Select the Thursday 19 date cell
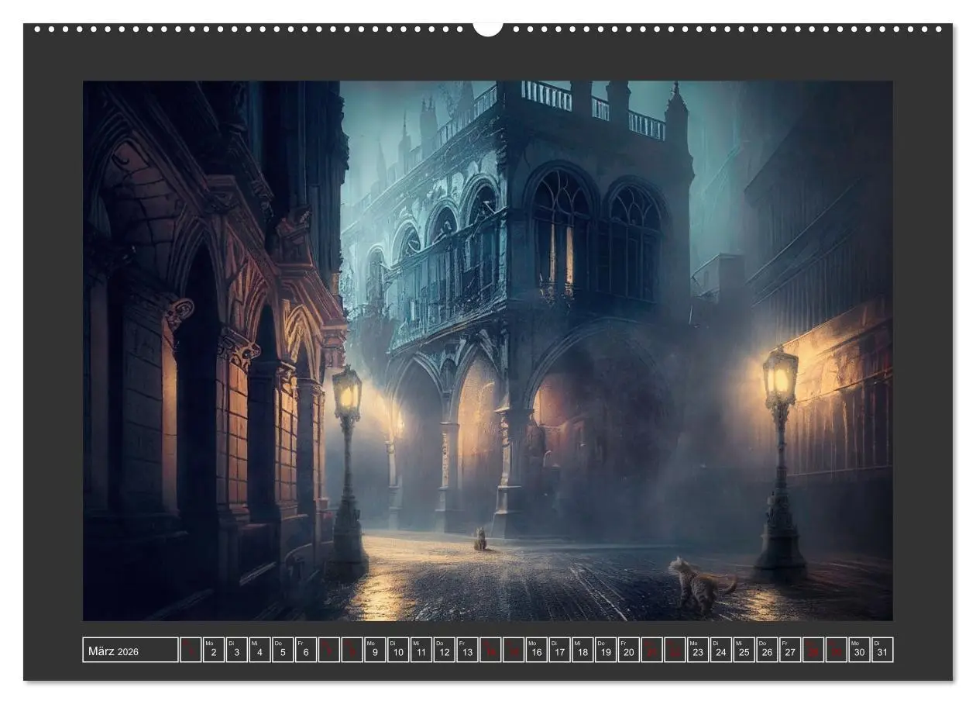976x704 pixels. [606, 650]
